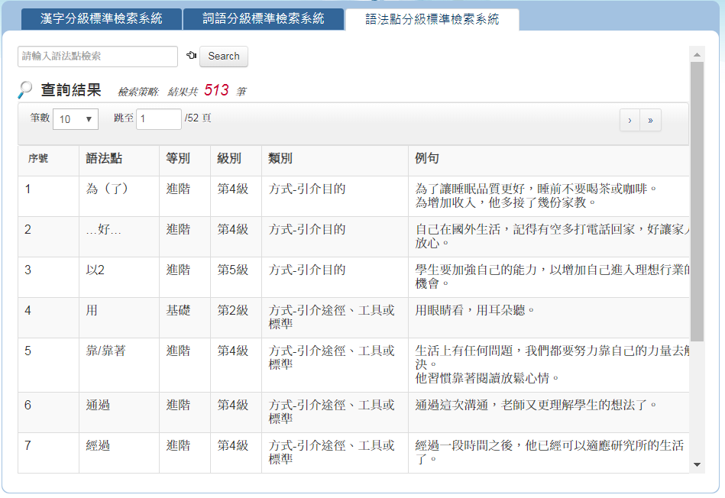Image resolution: width=725 pixels, height=498 pixels.
Task: Jump to last page with » button
Action: (x=650, y=120)
